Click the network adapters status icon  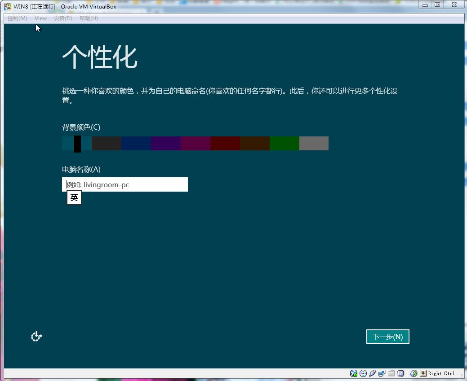coord(382,373)
